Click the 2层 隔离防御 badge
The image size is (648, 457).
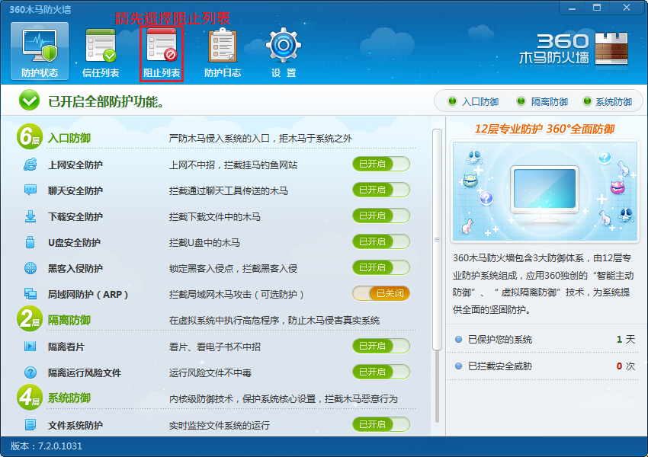point(29,318)
